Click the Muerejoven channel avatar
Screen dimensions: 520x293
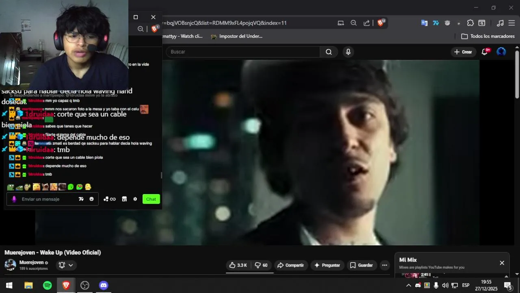tap(10, 265)
